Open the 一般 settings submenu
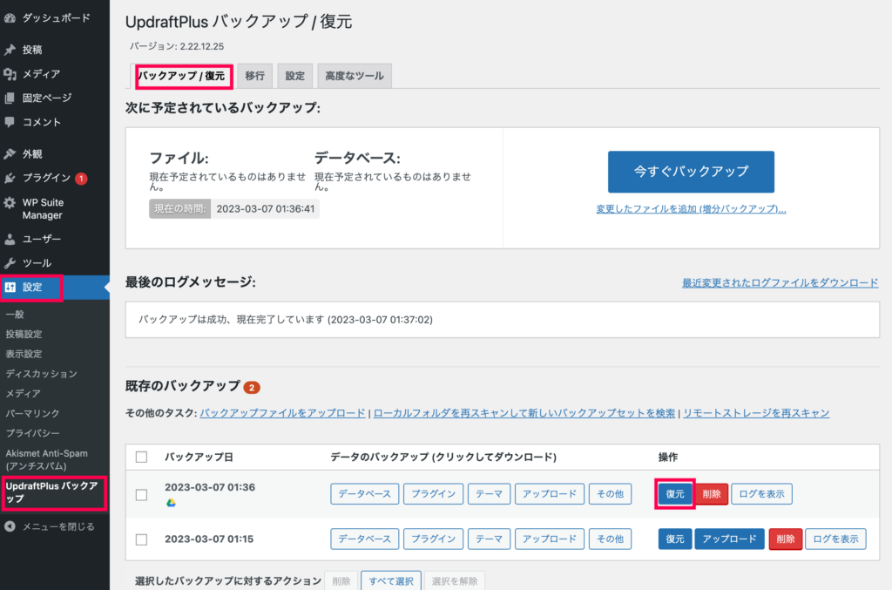 15,314
